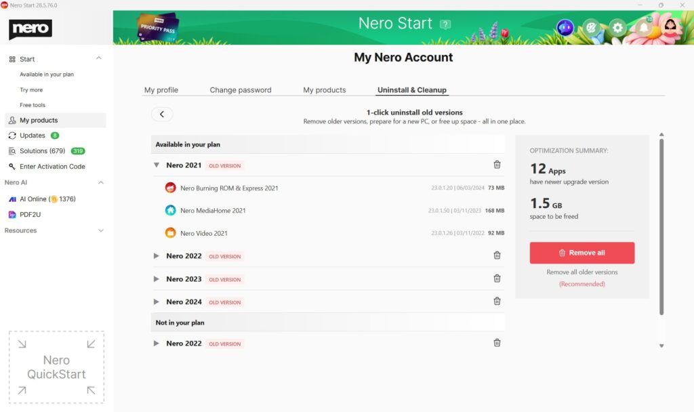This screenshot has height=412, width=694.
Task: Open Enter Activation Code label
Action: [52, 167]
